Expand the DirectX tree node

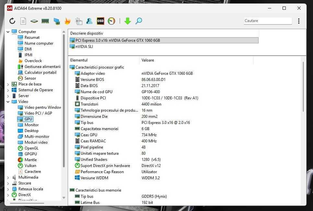click(x=8, y=195)
